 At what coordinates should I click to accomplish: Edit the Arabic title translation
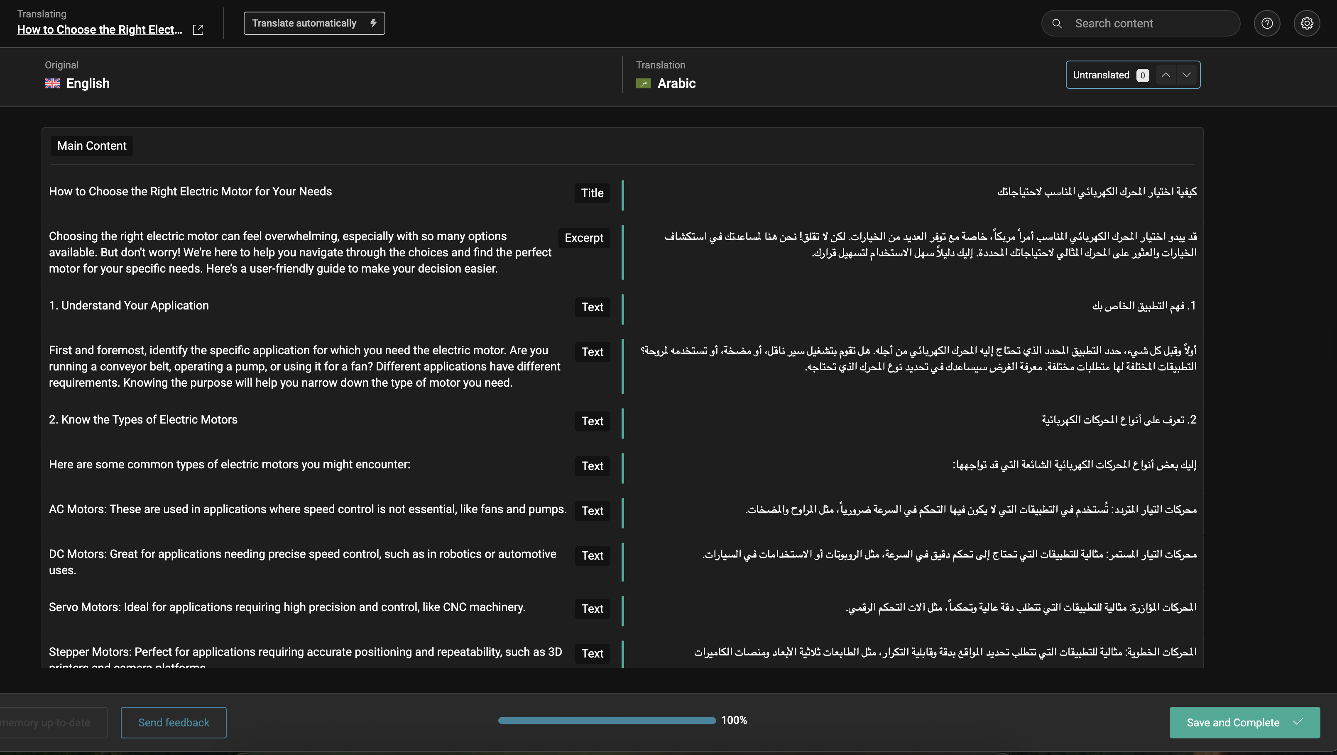click(1096, 192)
